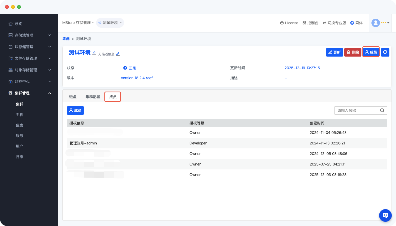Screen dimensions: 396x226
Task: Expand 存储池管理 sidebar menu
Action: [29, 35]
